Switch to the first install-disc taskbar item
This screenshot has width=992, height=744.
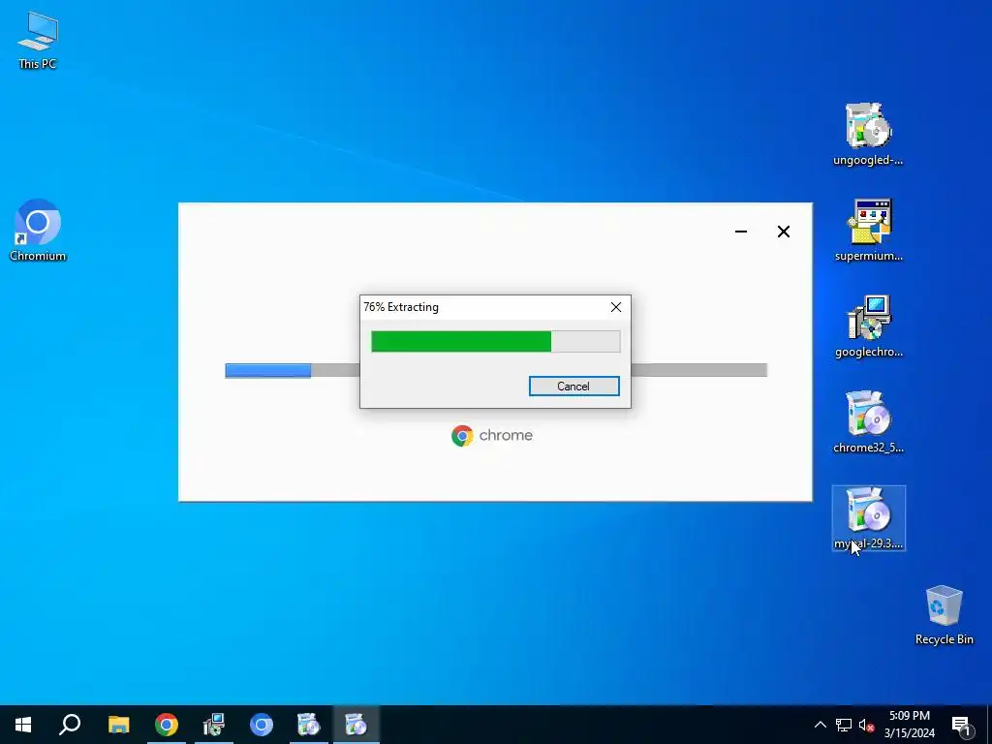tap(309, 725)
